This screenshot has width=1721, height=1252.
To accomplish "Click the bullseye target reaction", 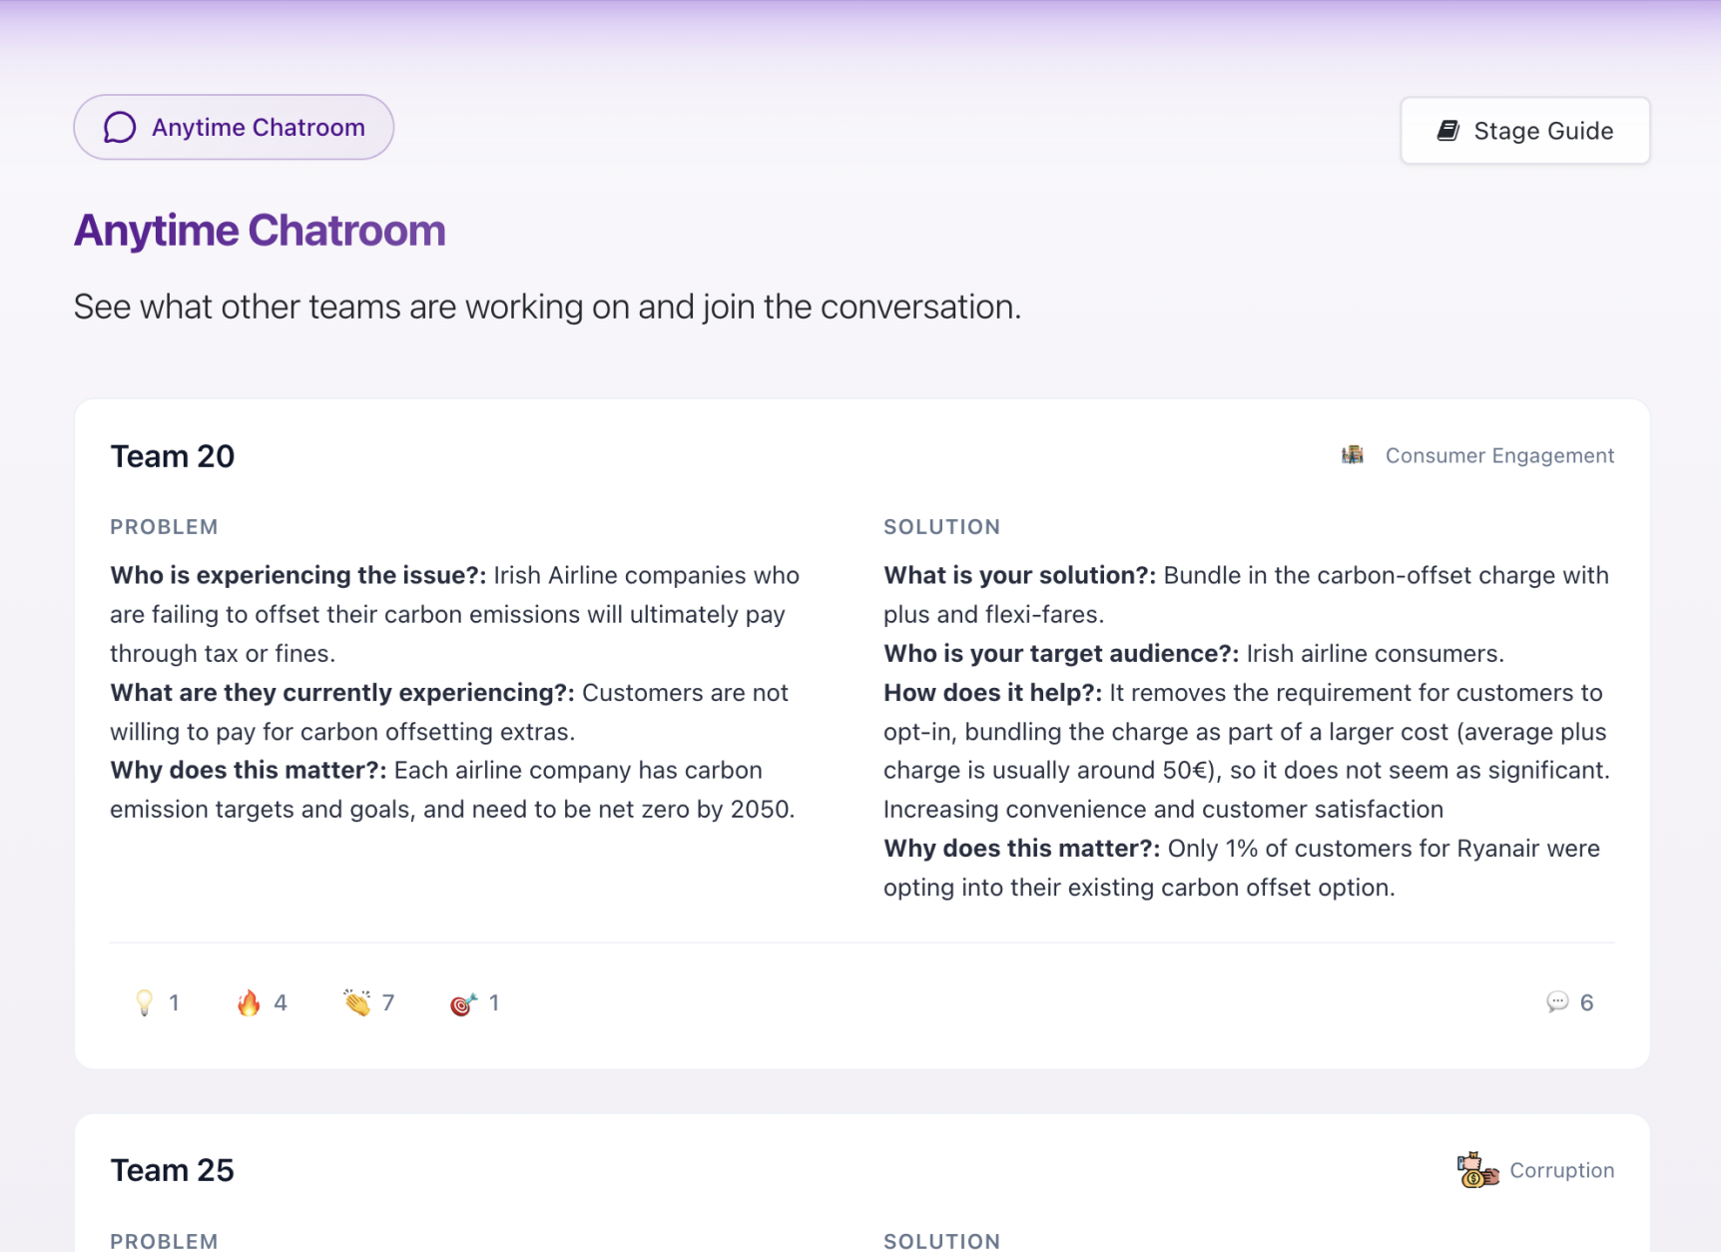I will pos(474,1002).
